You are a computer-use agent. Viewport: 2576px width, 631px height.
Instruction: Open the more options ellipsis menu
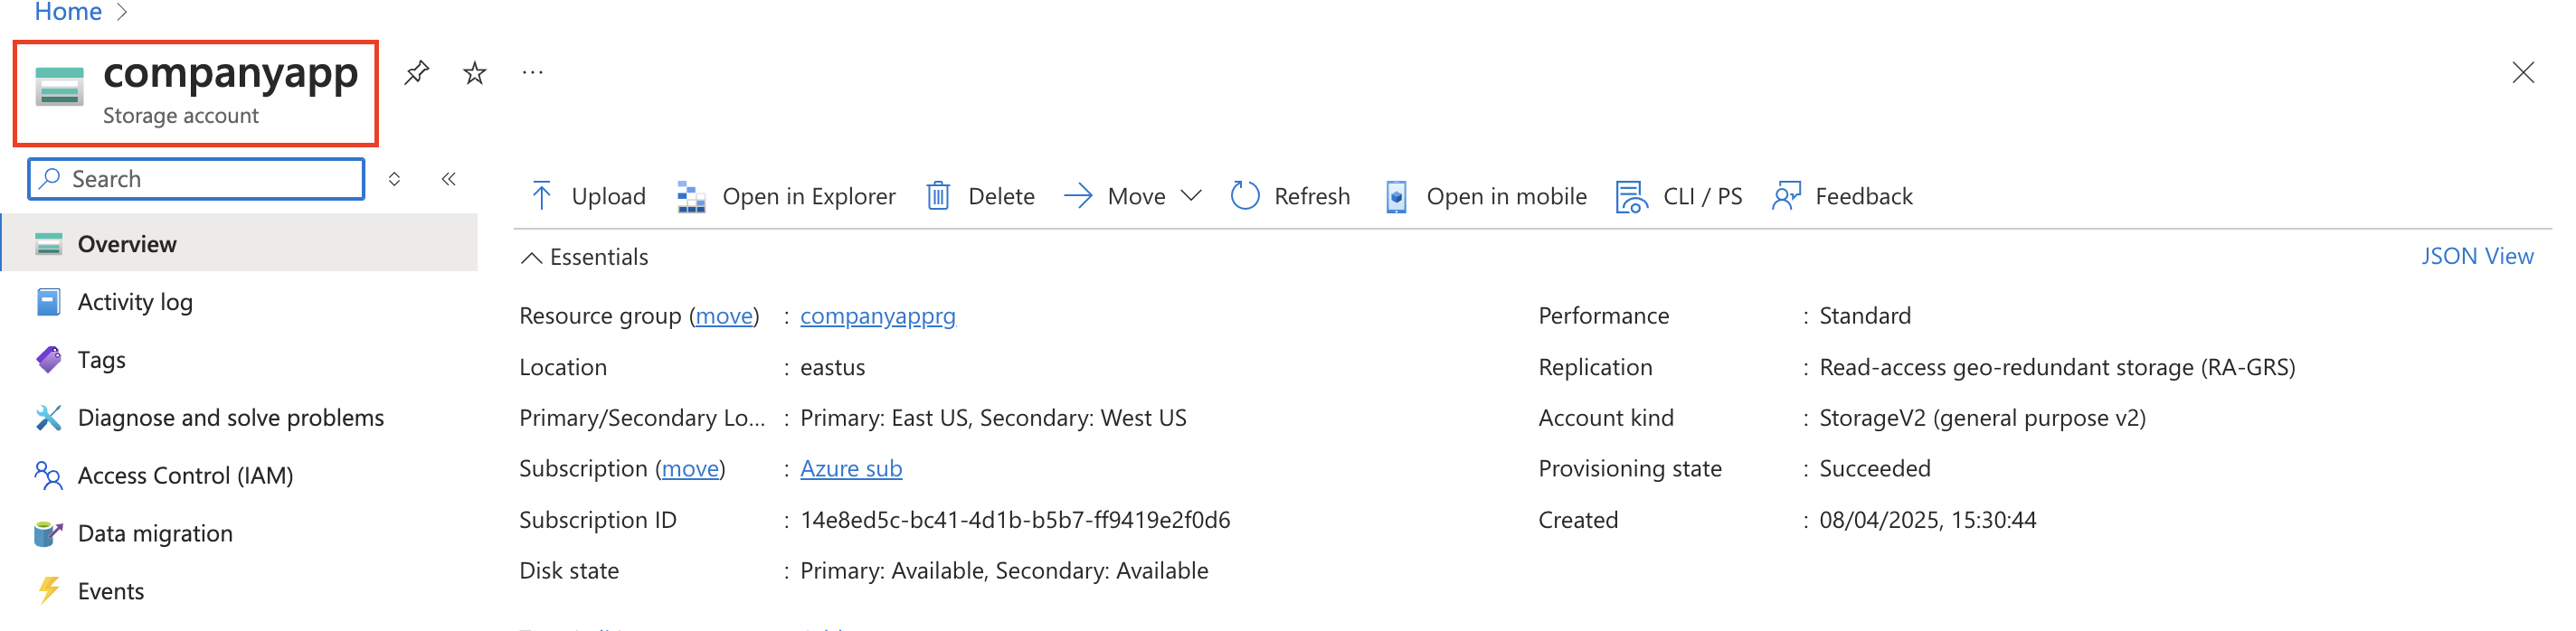click(x=533, y=72)
